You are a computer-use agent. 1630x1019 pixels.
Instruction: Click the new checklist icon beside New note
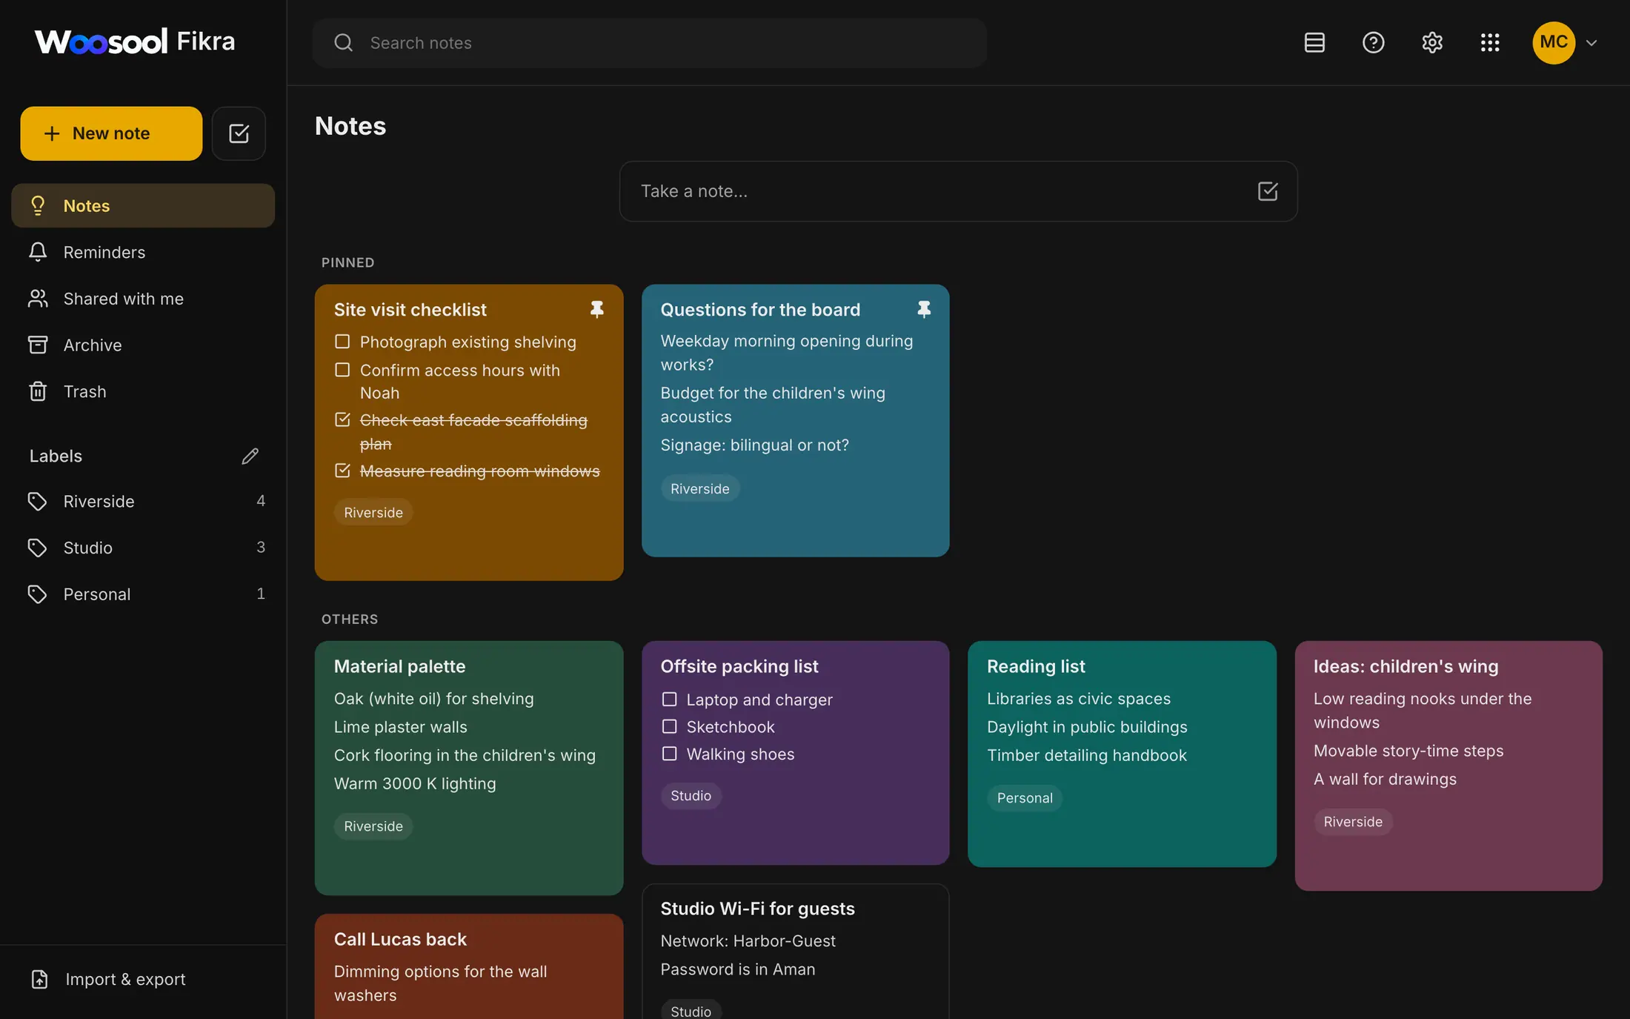[239, 133]
